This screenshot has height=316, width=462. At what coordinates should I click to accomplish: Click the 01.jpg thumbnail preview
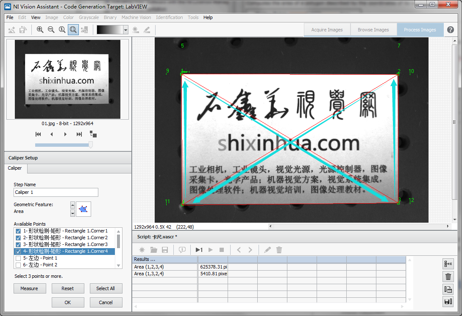tap(67, 79)
